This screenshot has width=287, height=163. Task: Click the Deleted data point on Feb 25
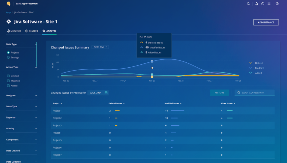coord(152,77)
